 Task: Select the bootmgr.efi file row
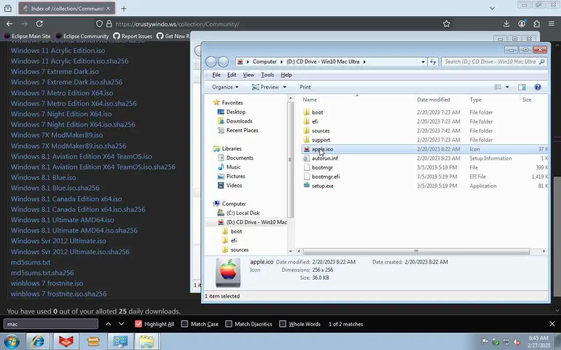pos(425,177)
